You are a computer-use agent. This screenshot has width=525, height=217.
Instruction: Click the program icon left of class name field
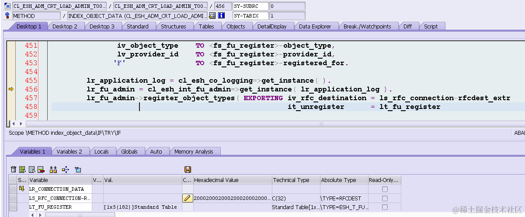tap(7, 6)
